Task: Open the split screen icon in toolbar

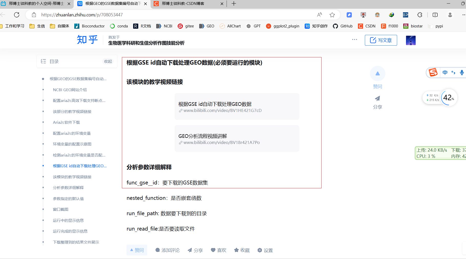Action: click(435, 15)
